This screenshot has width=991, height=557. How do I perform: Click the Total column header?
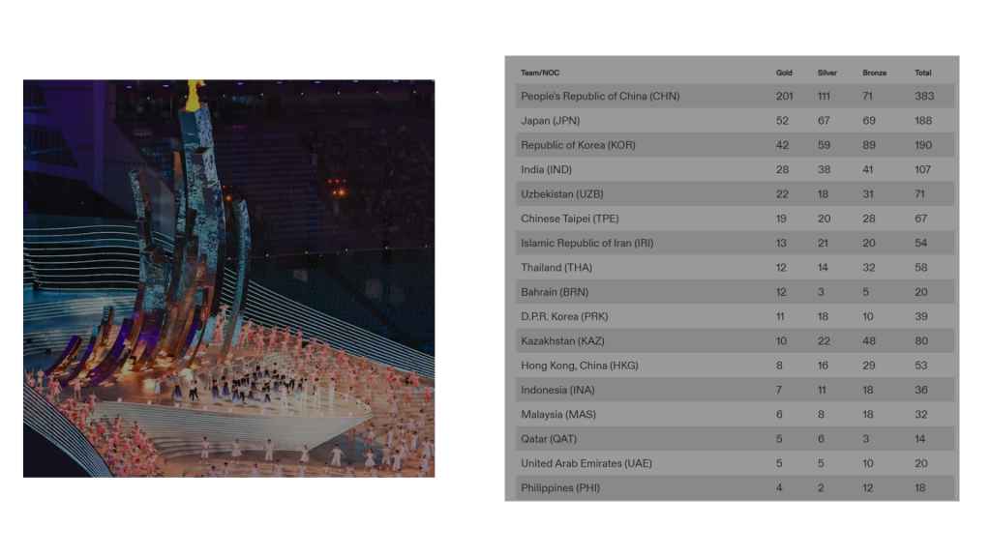[923, 73]
